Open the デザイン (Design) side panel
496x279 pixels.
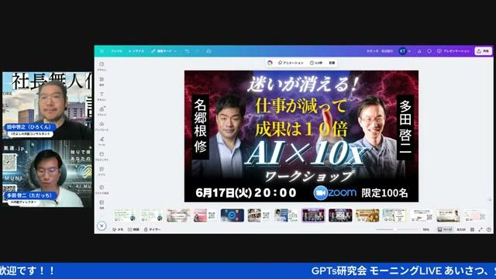(x=102, y=66)
